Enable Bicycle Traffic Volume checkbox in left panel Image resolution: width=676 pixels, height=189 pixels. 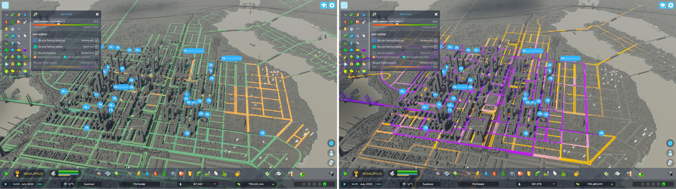pos(97,63)
